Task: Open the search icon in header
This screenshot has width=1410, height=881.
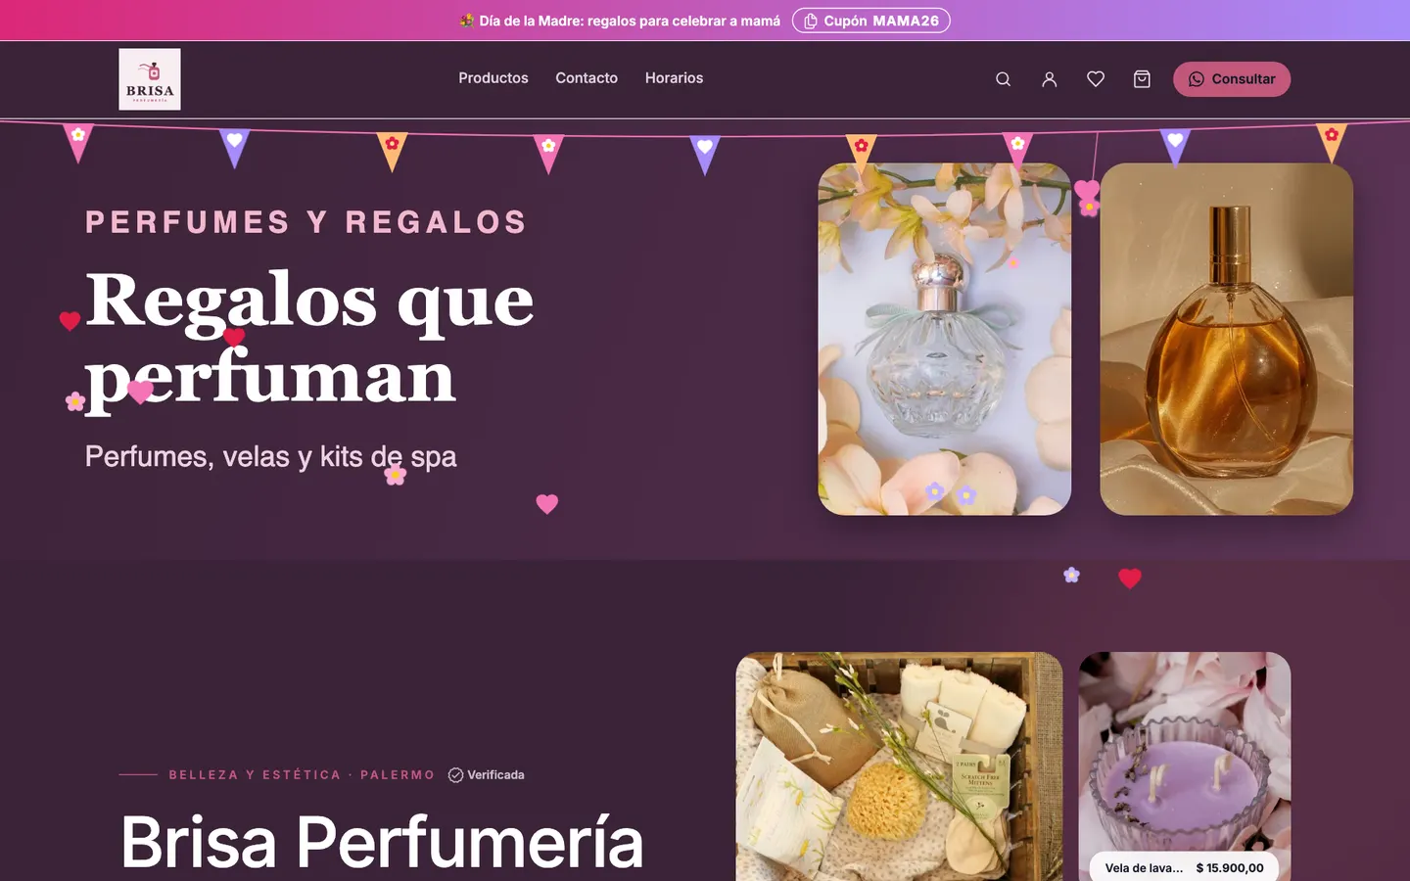Action: pos(1003,79)
